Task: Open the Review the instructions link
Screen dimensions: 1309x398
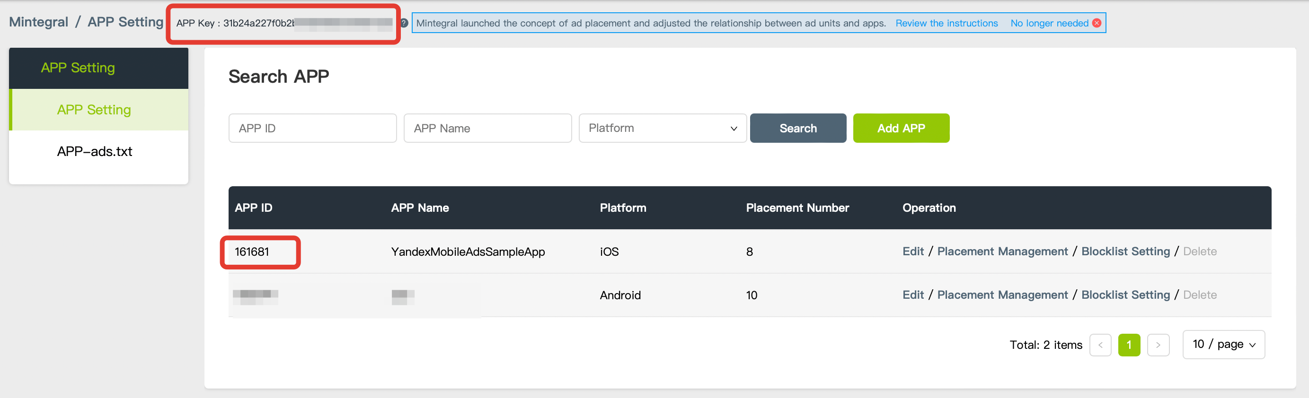Action: tap(946, 23)
